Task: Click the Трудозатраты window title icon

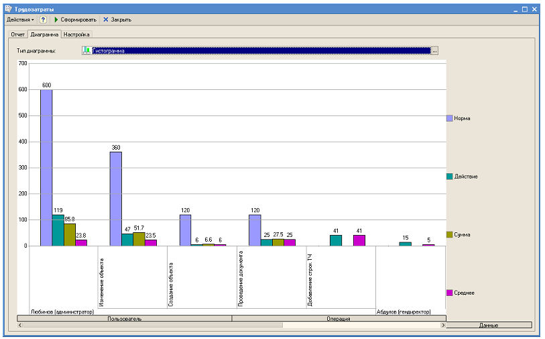Action: 8,9
